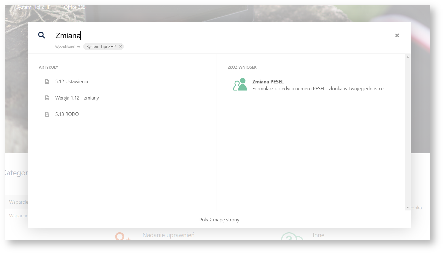443x253 pixels.
Task: Click the Zmiana PESEL form description text
Action: pyautogui.click(x=318, y=89)
